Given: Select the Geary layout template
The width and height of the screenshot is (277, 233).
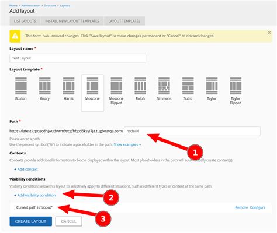Looking at the screenshot, I should point(45,89).
